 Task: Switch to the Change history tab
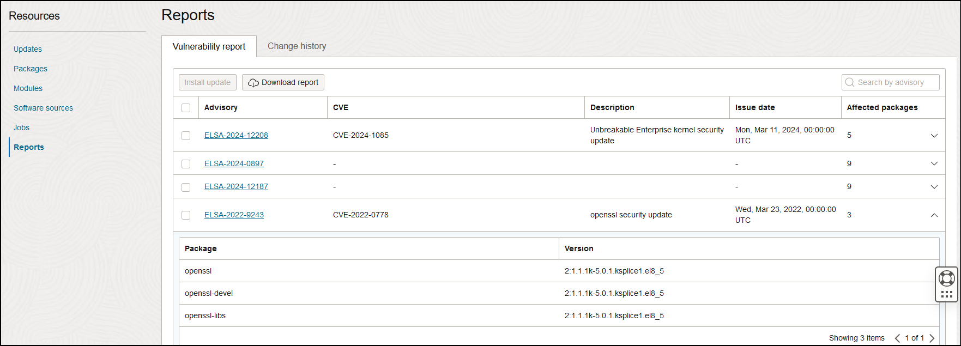[x=297, y=46]
